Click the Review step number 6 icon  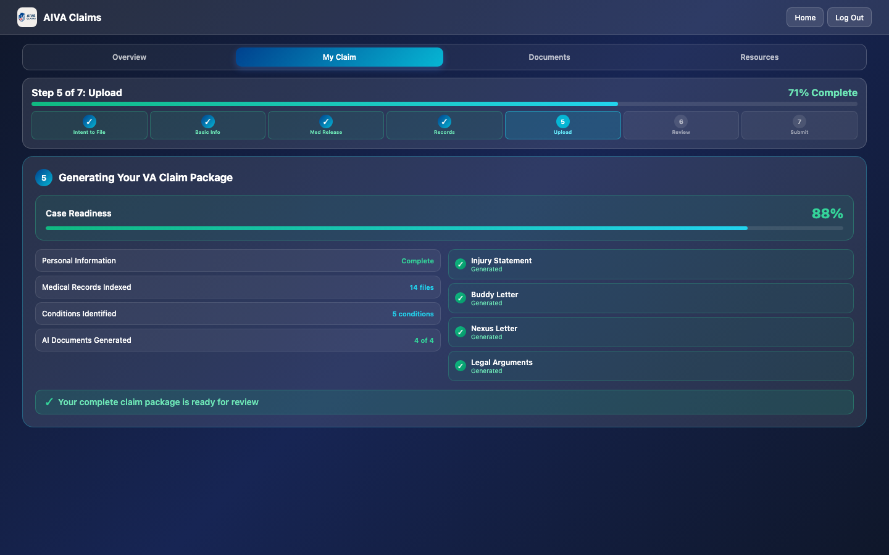pyautogui.click(x=681, y=121)
